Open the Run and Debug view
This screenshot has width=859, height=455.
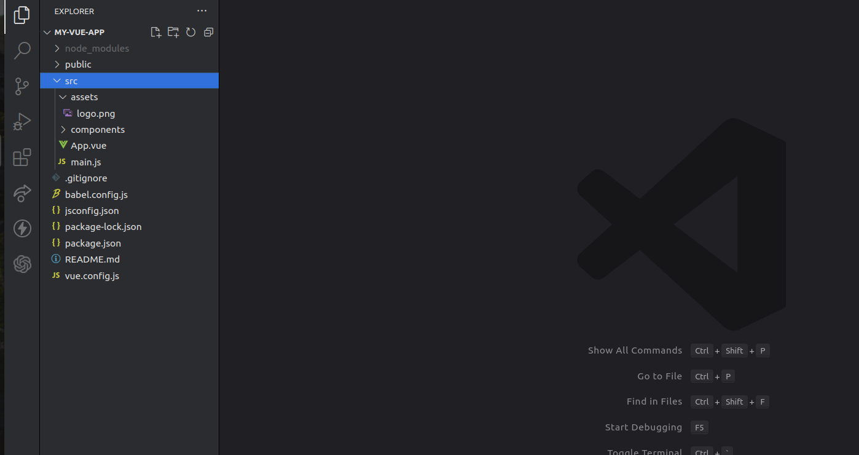coord(22,122)
